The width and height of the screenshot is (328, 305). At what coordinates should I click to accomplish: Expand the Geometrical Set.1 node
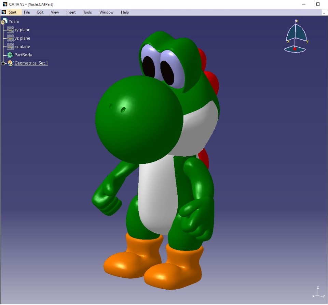(3, 63)
